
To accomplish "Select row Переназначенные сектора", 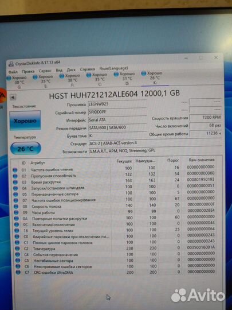I will [114, 193].
